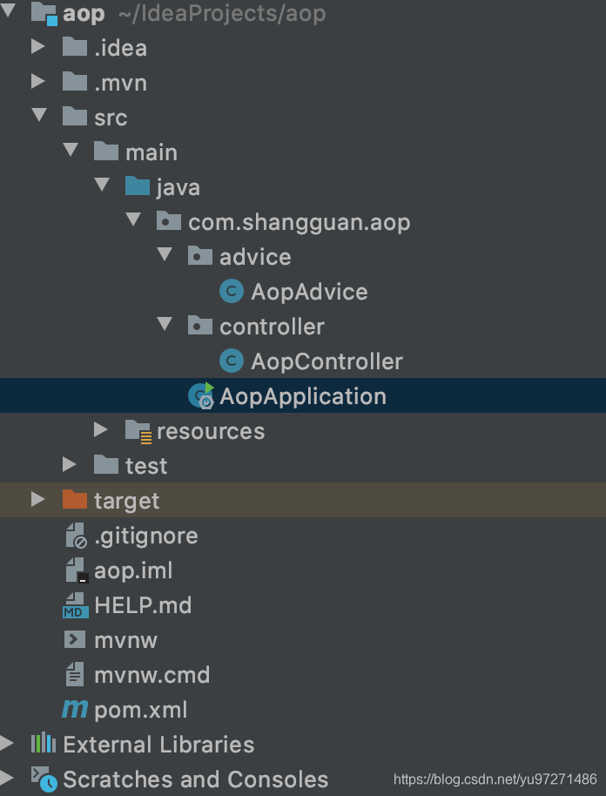Image resolution: width=606 pixels, height=796 pixels.
Task: Click the AopAdvice class icon
Action: pos(232,292)
